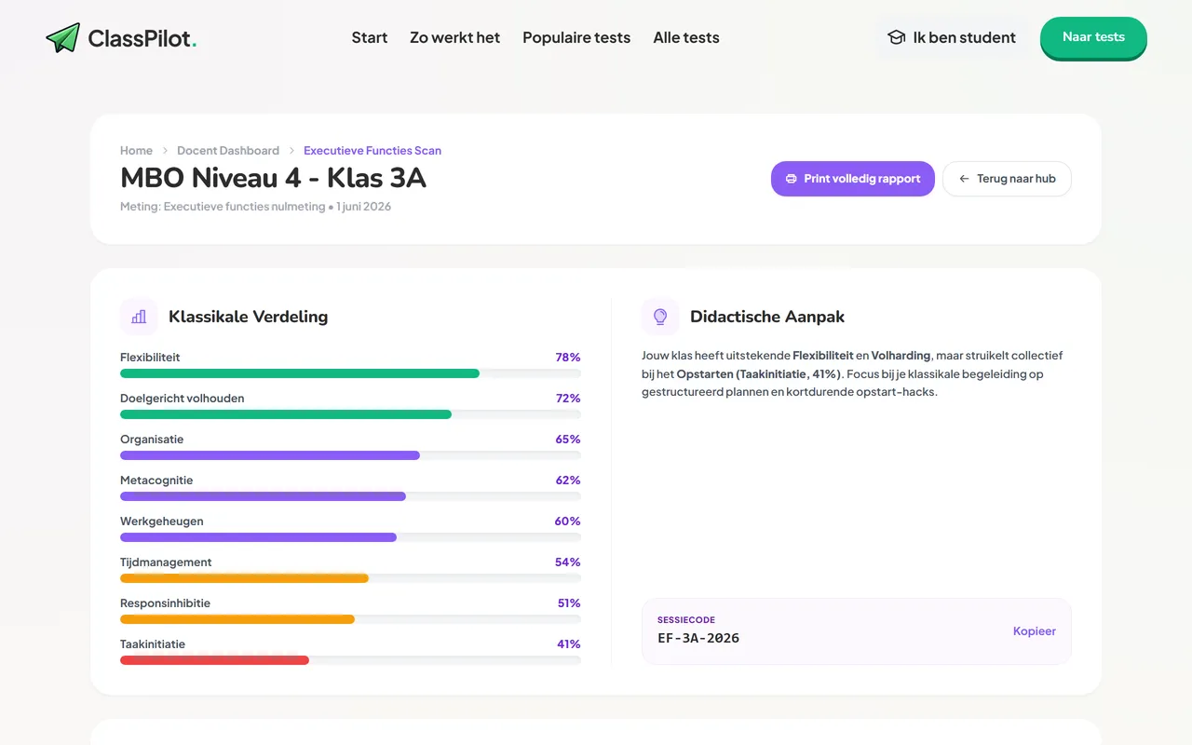
Task: Click the back arrow icon in Terug button
Action: (964, 179)
